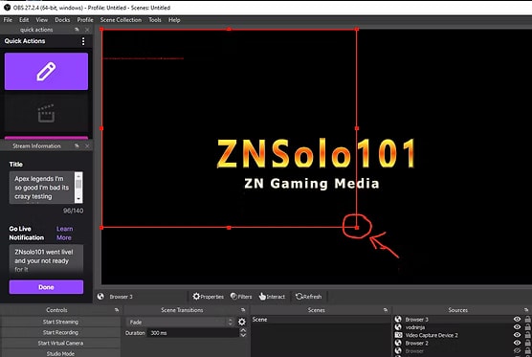This screenshot has width=532, height=357.
Task: Float the Controls dock
Action: [117, 310]
